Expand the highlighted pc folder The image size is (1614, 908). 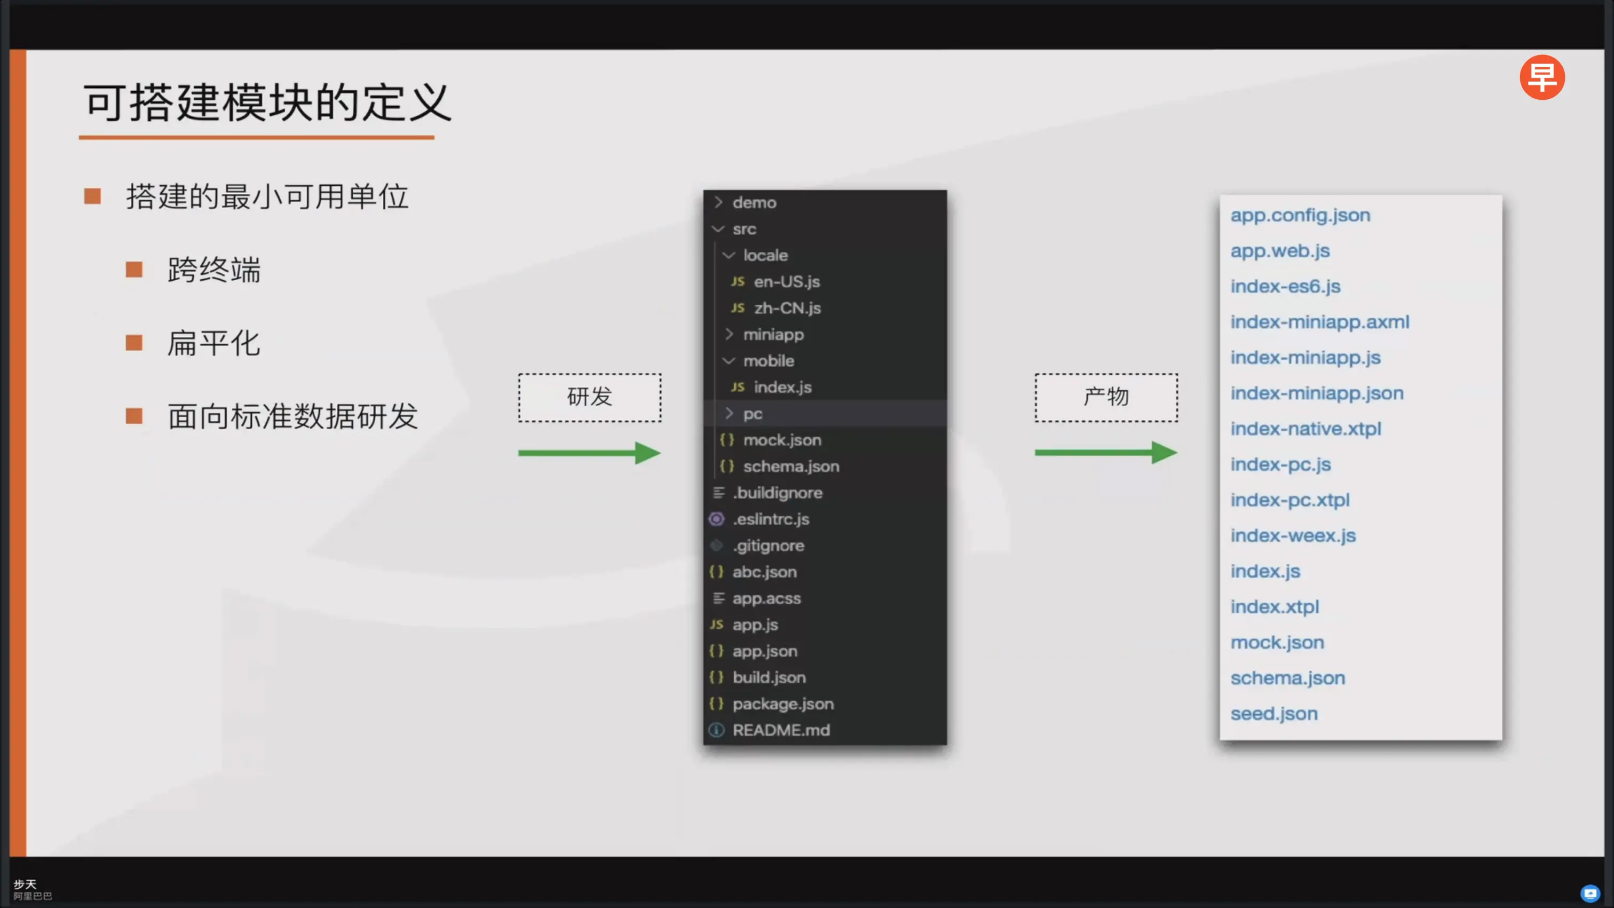pyautogui.click(x=729, y=414)
